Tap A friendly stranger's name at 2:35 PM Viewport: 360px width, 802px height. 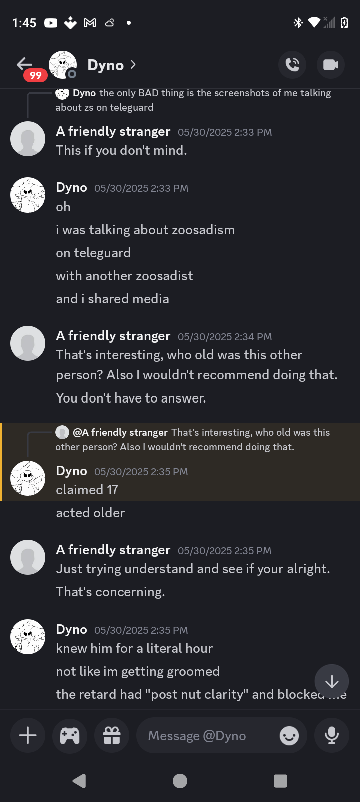click(113, 550)
